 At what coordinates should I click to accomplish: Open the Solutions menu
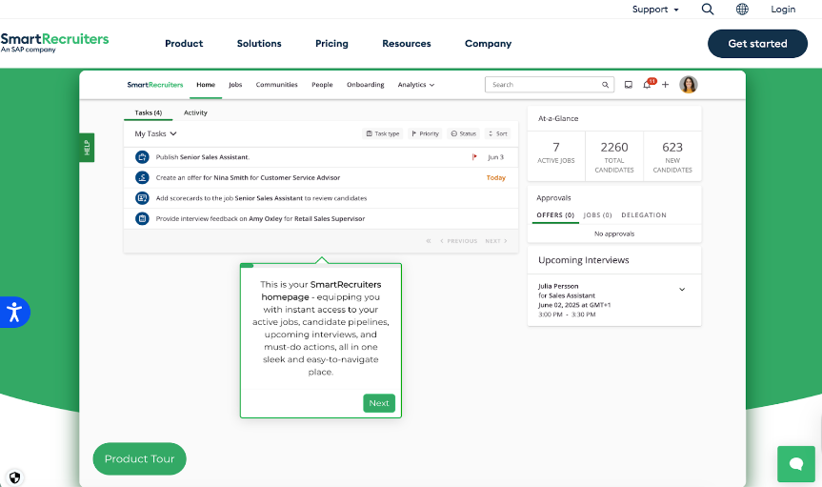pos(259,44)
